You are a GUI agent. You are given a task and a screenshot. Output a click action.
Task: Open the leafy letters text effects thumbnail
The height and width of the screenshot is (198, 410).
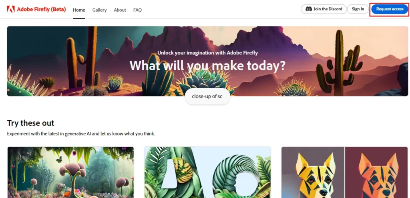click(208, 172)
